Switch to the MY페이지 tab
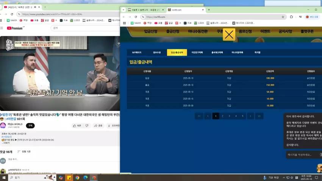The width and height of the screenshot is (322, 181). point(137,53)
